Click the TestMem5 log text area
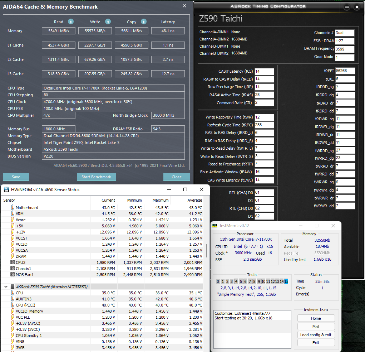Viewport: 365px width, 352px height. click(252, 329)
